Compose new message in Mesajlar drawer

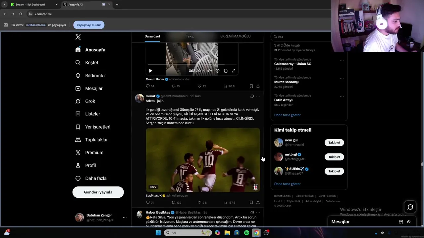click(x=401, y=222)
